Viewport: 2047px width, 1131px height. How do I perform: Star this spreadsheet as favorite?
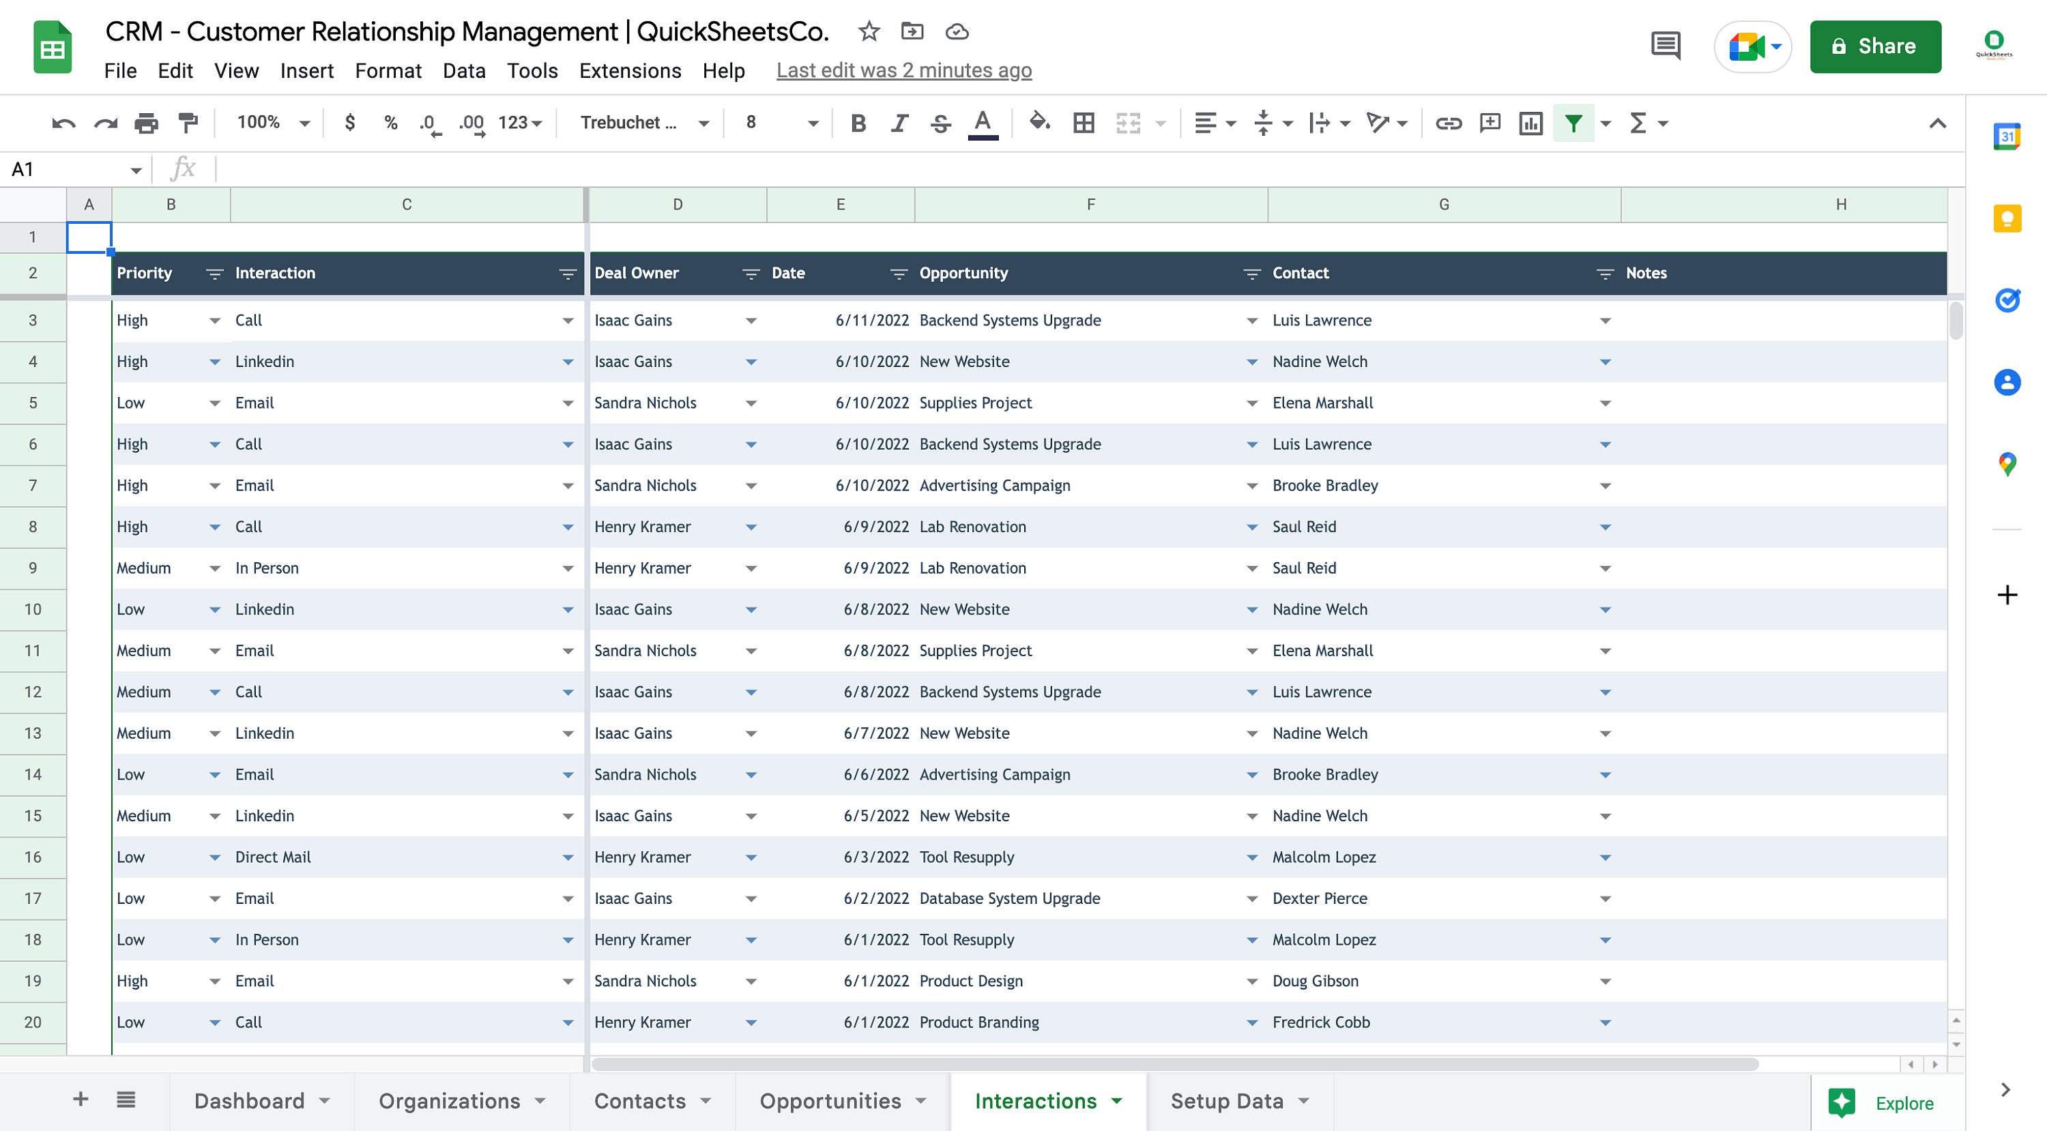868,31
